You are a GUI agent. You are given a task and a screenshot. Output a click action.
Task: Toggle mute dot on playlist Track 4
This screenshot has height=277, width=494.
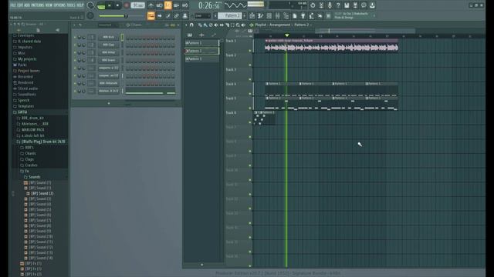coord(250,94)
